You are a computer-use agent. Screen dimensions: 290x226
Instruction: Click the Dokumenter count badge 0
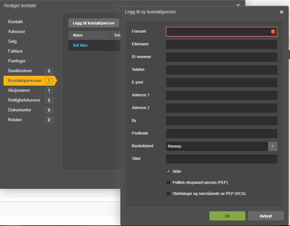pos(49,110)
